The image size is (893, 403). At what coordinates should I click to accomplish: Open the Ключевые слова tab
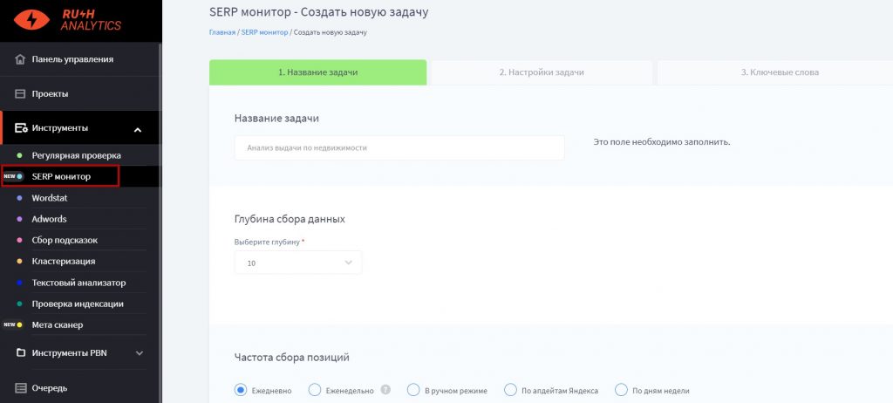(779, 72)
